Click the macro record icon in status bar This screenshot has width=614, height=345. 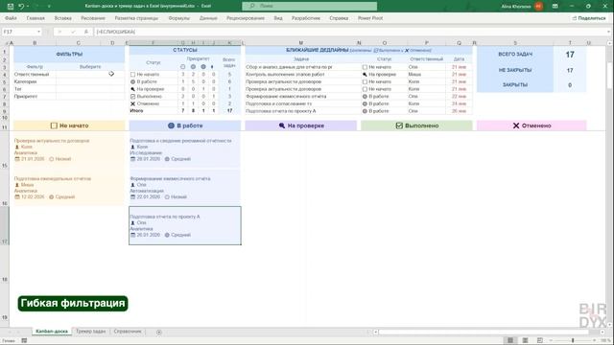click(24, 341)
